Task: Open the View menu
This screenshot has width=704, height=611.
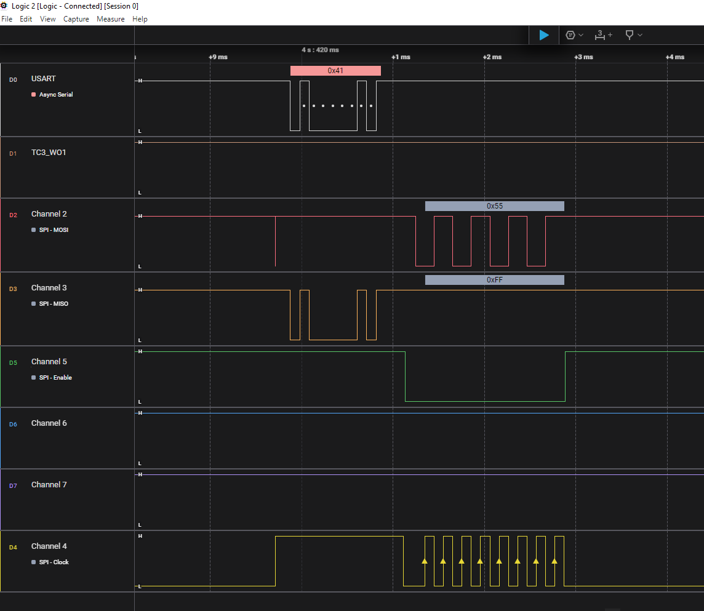Action: 47,19
